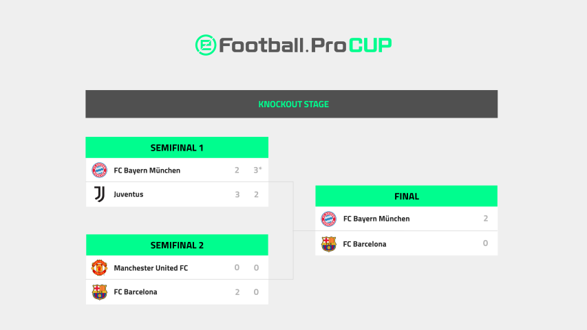The image size is (587, 330).
Task: Select the KNOCKOUT STAGE header bar
Action: 292,104
